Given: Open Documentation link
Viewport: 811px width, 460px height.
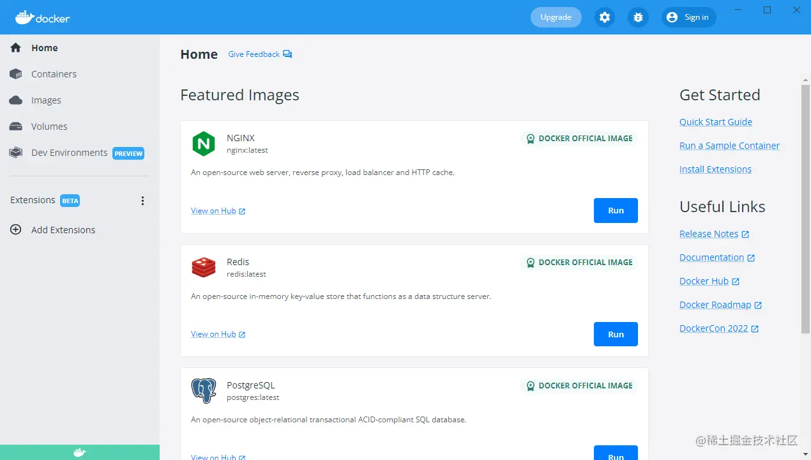Looking at the screenshot, I should click(x=712, y=257).
